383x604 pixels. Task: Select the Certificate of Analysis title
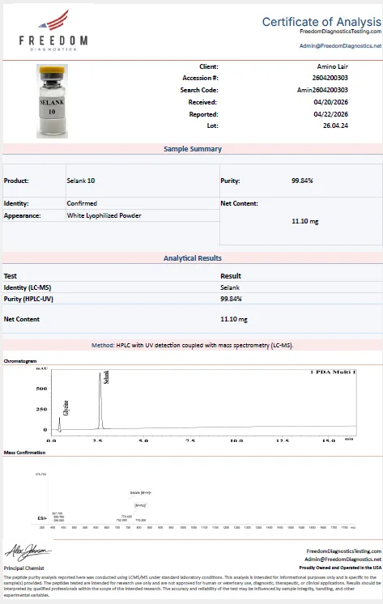tap(321, 22)
